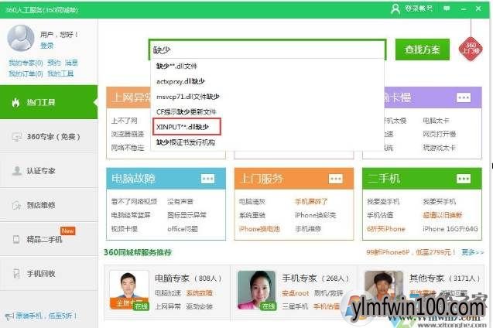The image size is (493, 328).
Task: Open 视频卡慢 link
Action: click(125, 229)
